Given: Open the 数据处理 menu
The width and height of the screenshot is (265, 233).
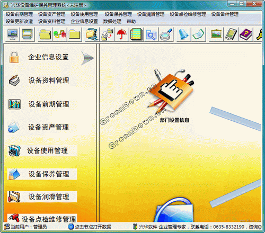Looking at the screenshot, I should 112,22.
